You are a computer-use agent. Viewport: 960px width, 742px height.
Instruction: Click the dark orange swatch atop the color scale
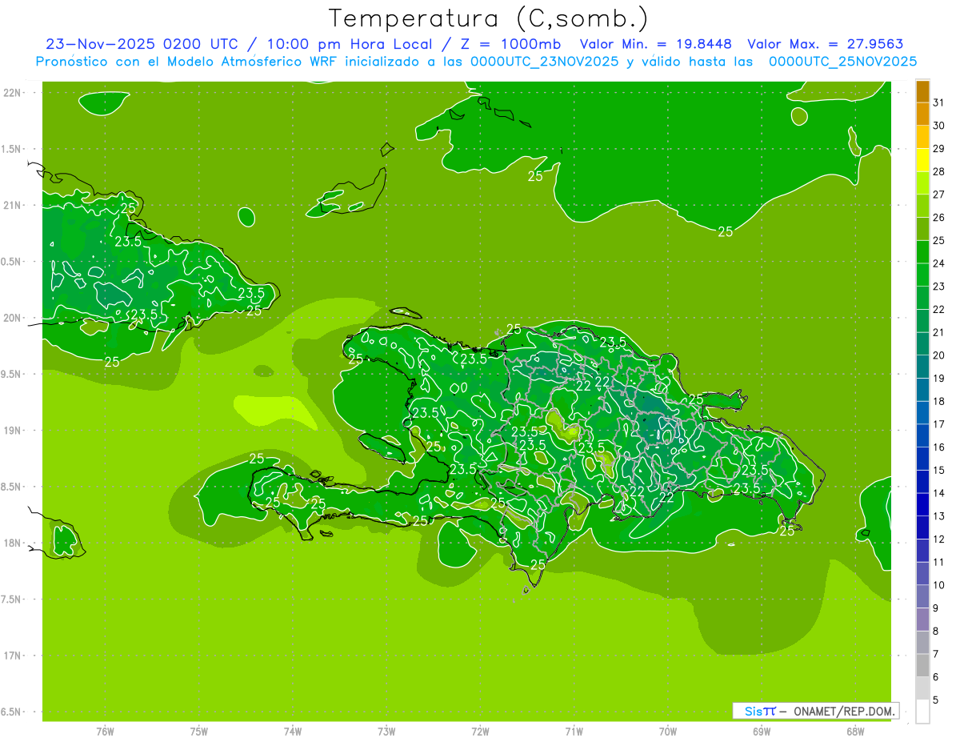click(x=922, y=91)
